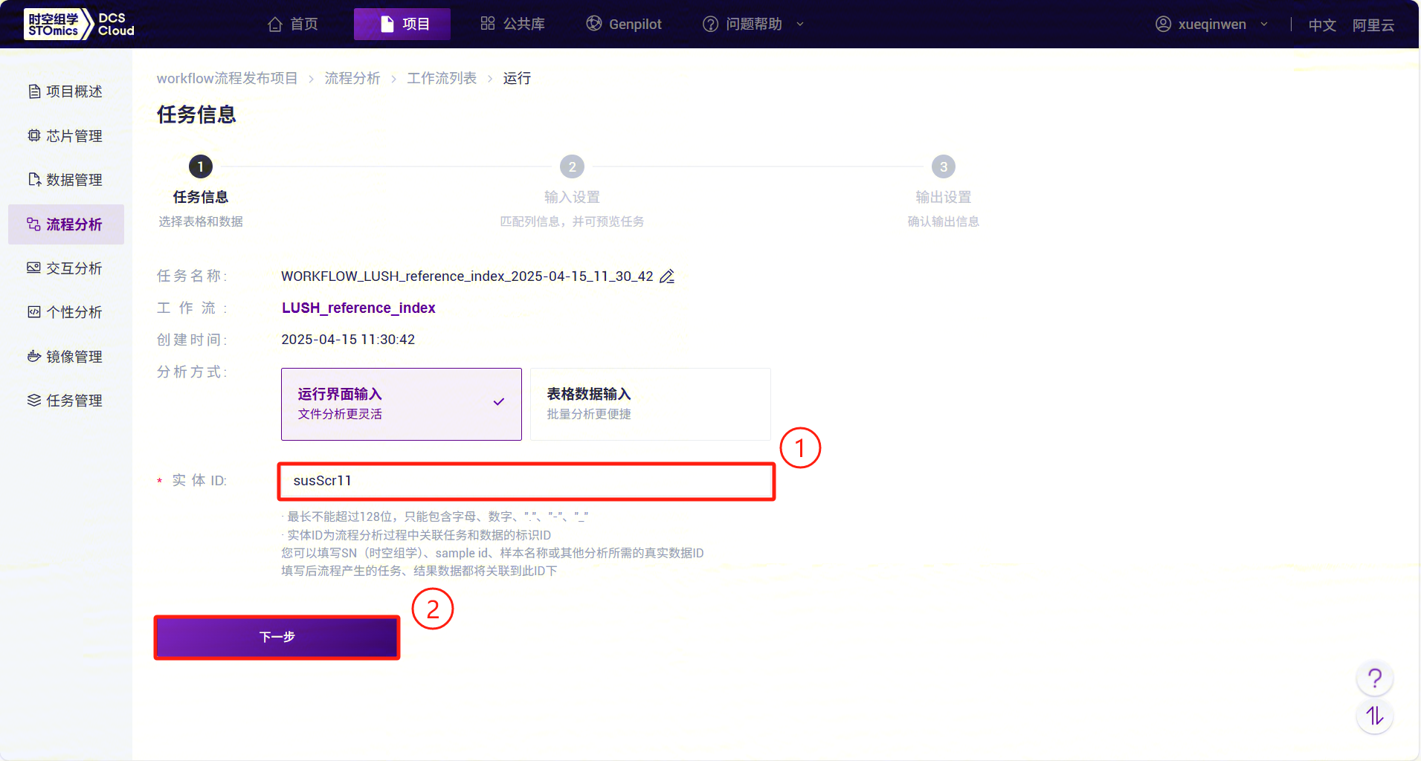Click the 交互分析 image icon
The width and height of the screenshot is (1421, 761).
point(34,268)
